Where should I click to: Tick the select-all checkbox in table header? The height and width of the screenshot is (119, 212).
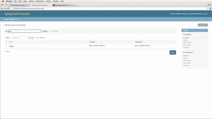6,42
